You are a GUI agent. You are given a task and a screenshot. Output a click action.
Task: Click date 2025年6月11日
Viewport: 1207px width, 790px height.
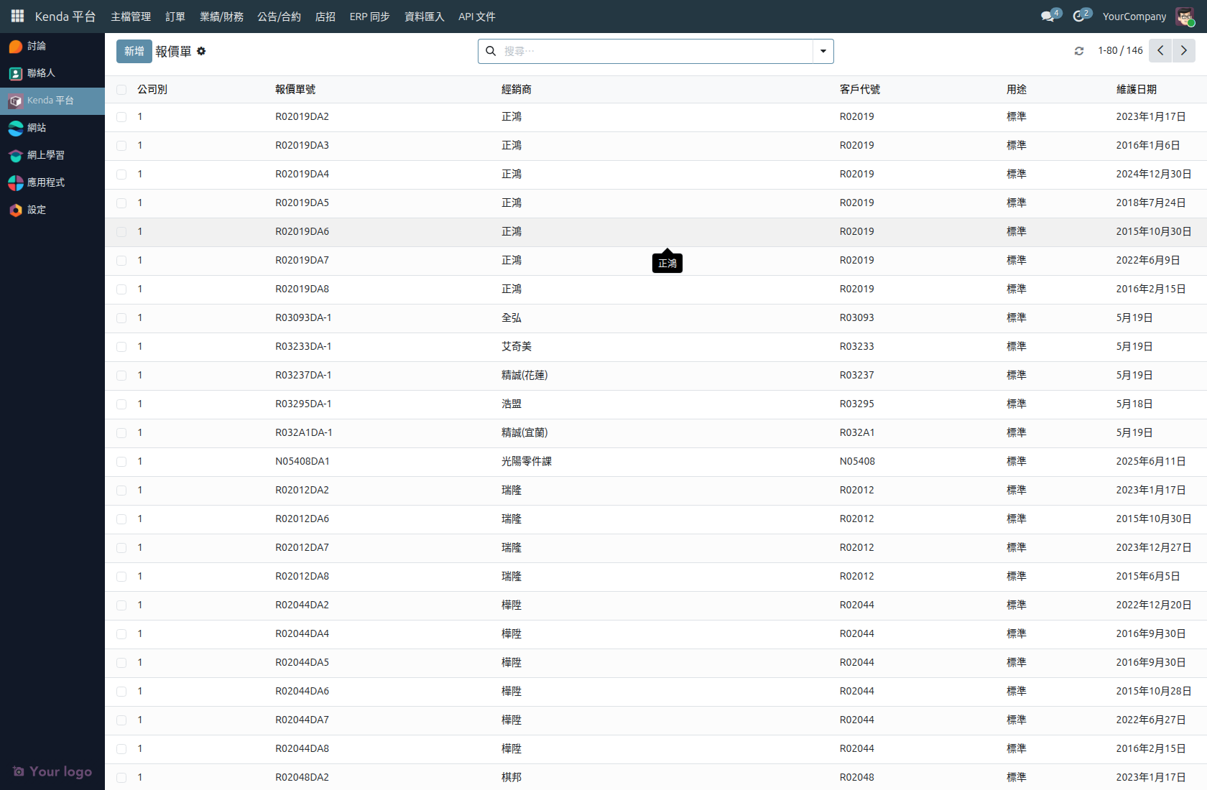(1151, 462)
